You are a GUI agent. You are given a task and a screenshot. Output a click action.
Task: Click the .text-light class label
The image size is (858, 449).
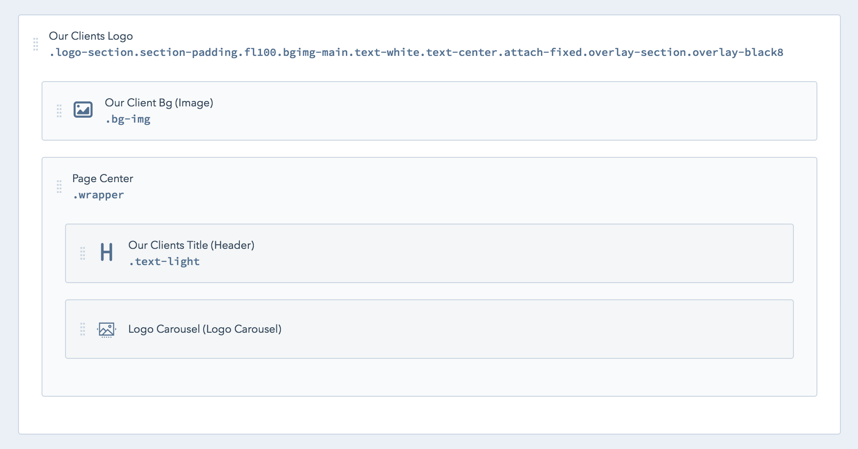pyautogui.click(x=164, y=261)
